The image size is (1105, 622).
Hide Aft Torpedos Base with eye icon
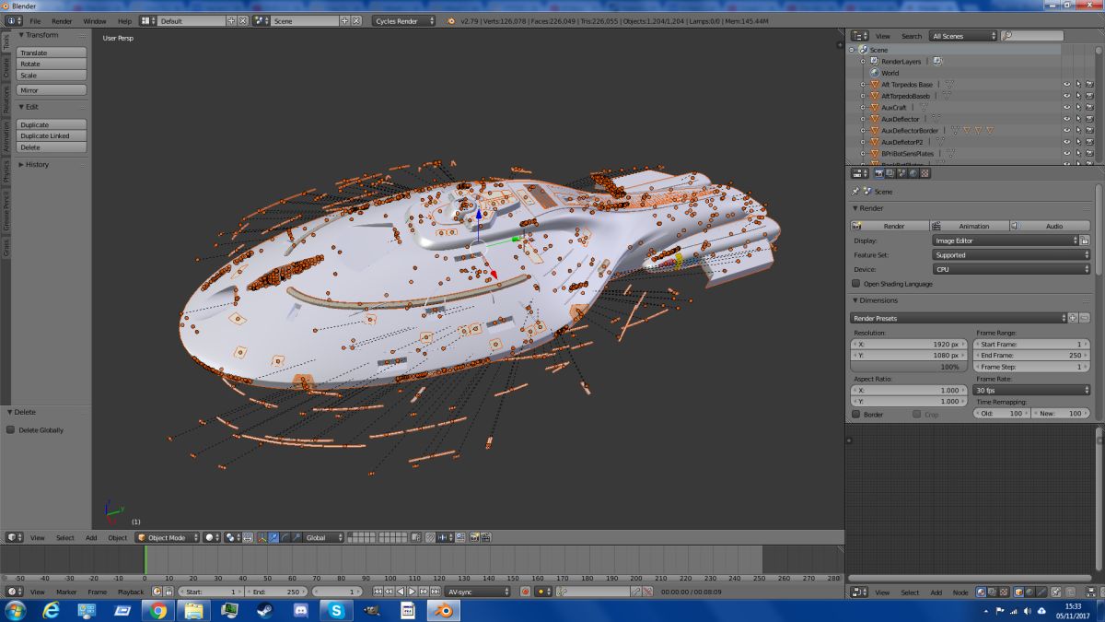coord(1066,85)
